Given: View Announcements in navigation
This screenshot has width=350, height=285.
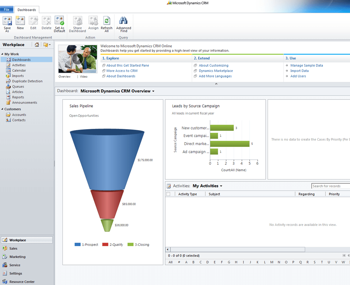Looking at the screenshot, I should (x=24, y=103).
